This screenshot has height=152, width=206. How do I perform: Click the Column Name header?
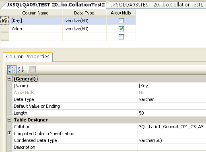pyautogui.click(x=35, y=13)
